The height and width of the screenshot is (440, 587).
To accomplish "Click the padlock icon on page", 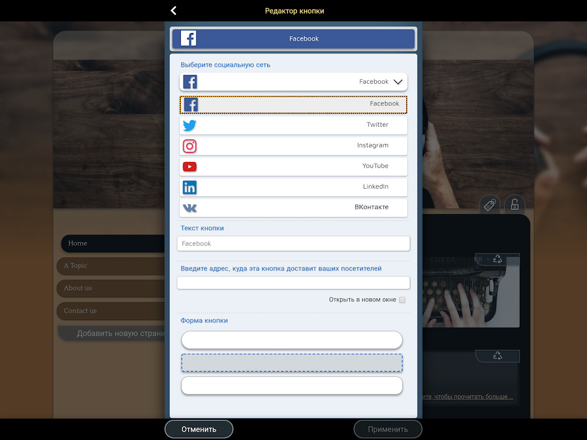I will tap(515, 204).
